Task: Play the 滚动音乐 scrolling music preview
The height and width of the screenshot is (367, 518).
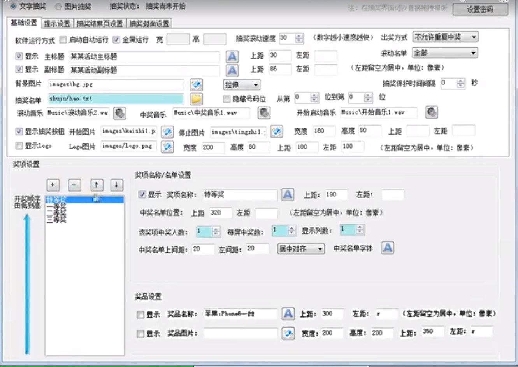Action: [119, 113]
